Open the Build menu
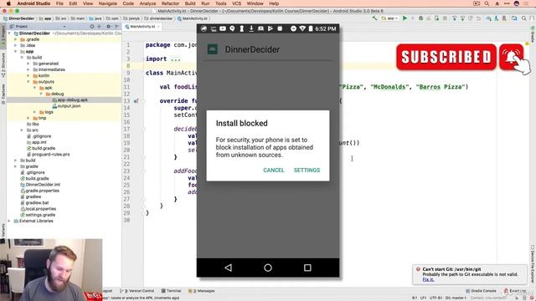This screenshot has width=536, height=301. 190,3
